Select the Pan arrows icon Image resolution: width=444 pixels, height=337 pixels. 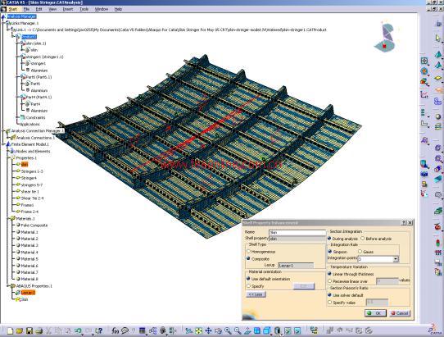click(x=208, y=330)
